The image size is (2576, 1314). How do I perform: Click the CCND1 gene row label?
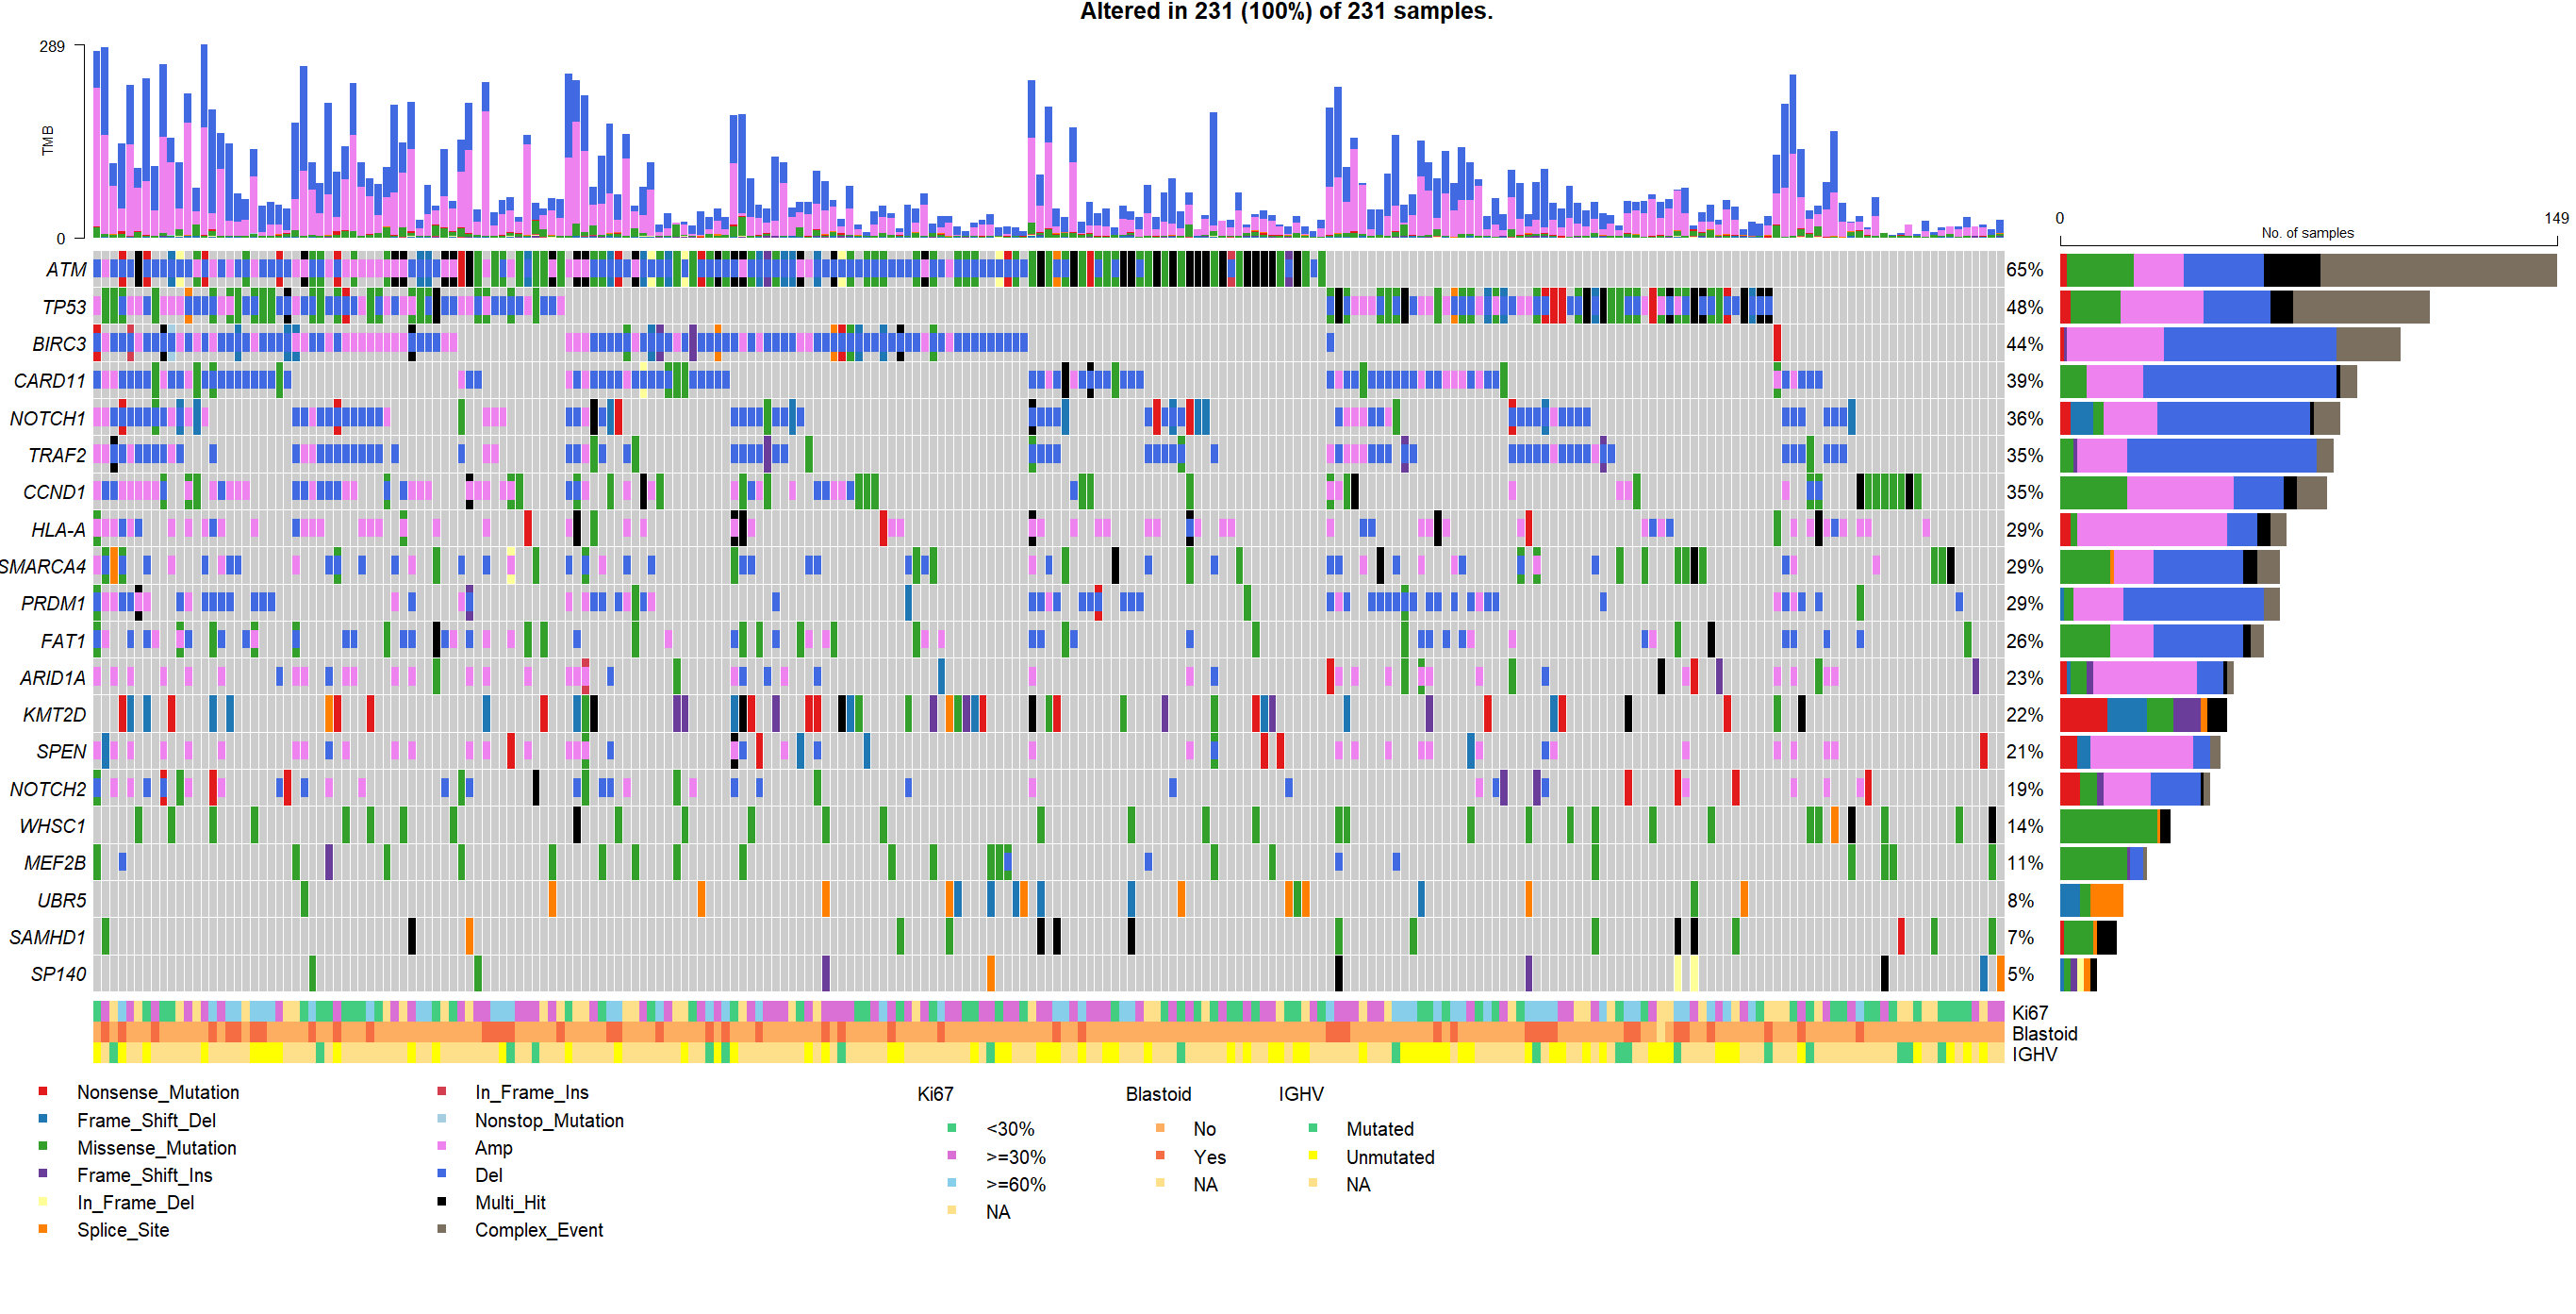point(54,492)
